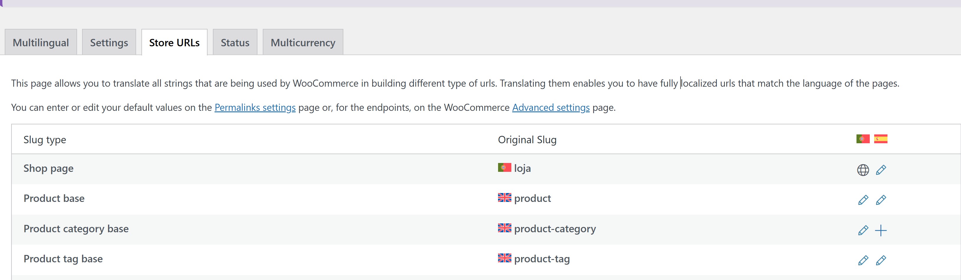
Task: Edit Portuguese translation of Product category base
Action: 863,230
